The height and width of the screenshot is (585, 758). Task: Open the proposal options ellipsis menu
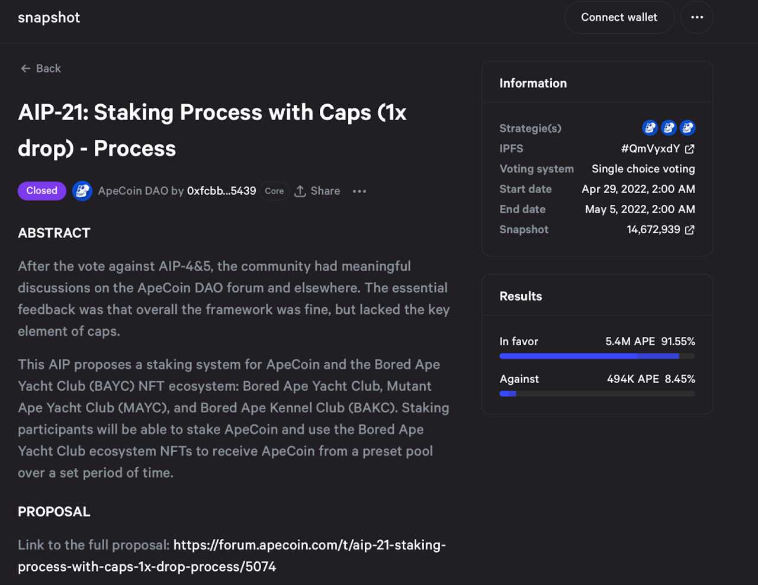(359, 191)
